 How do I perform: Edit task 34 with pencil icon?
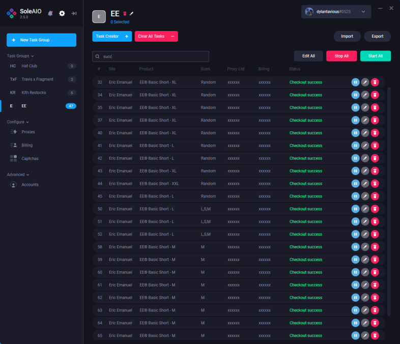point(365,95)
